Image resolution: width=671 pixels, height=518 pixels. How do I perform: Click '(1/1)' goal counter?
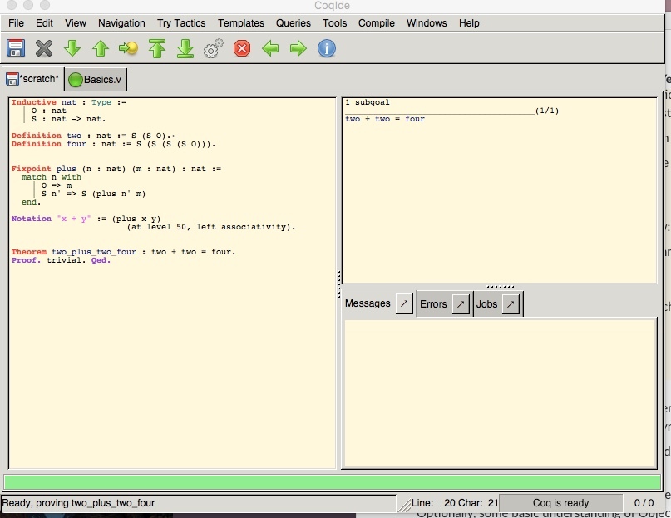547,111
